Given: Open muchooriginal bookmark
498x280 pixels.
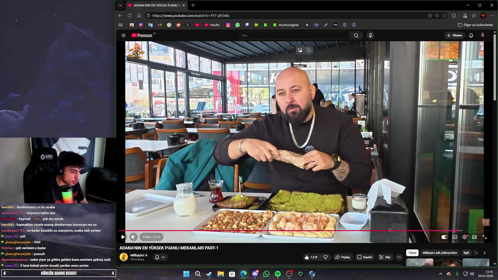Looking at the screenshot, I should click(286, 25).
